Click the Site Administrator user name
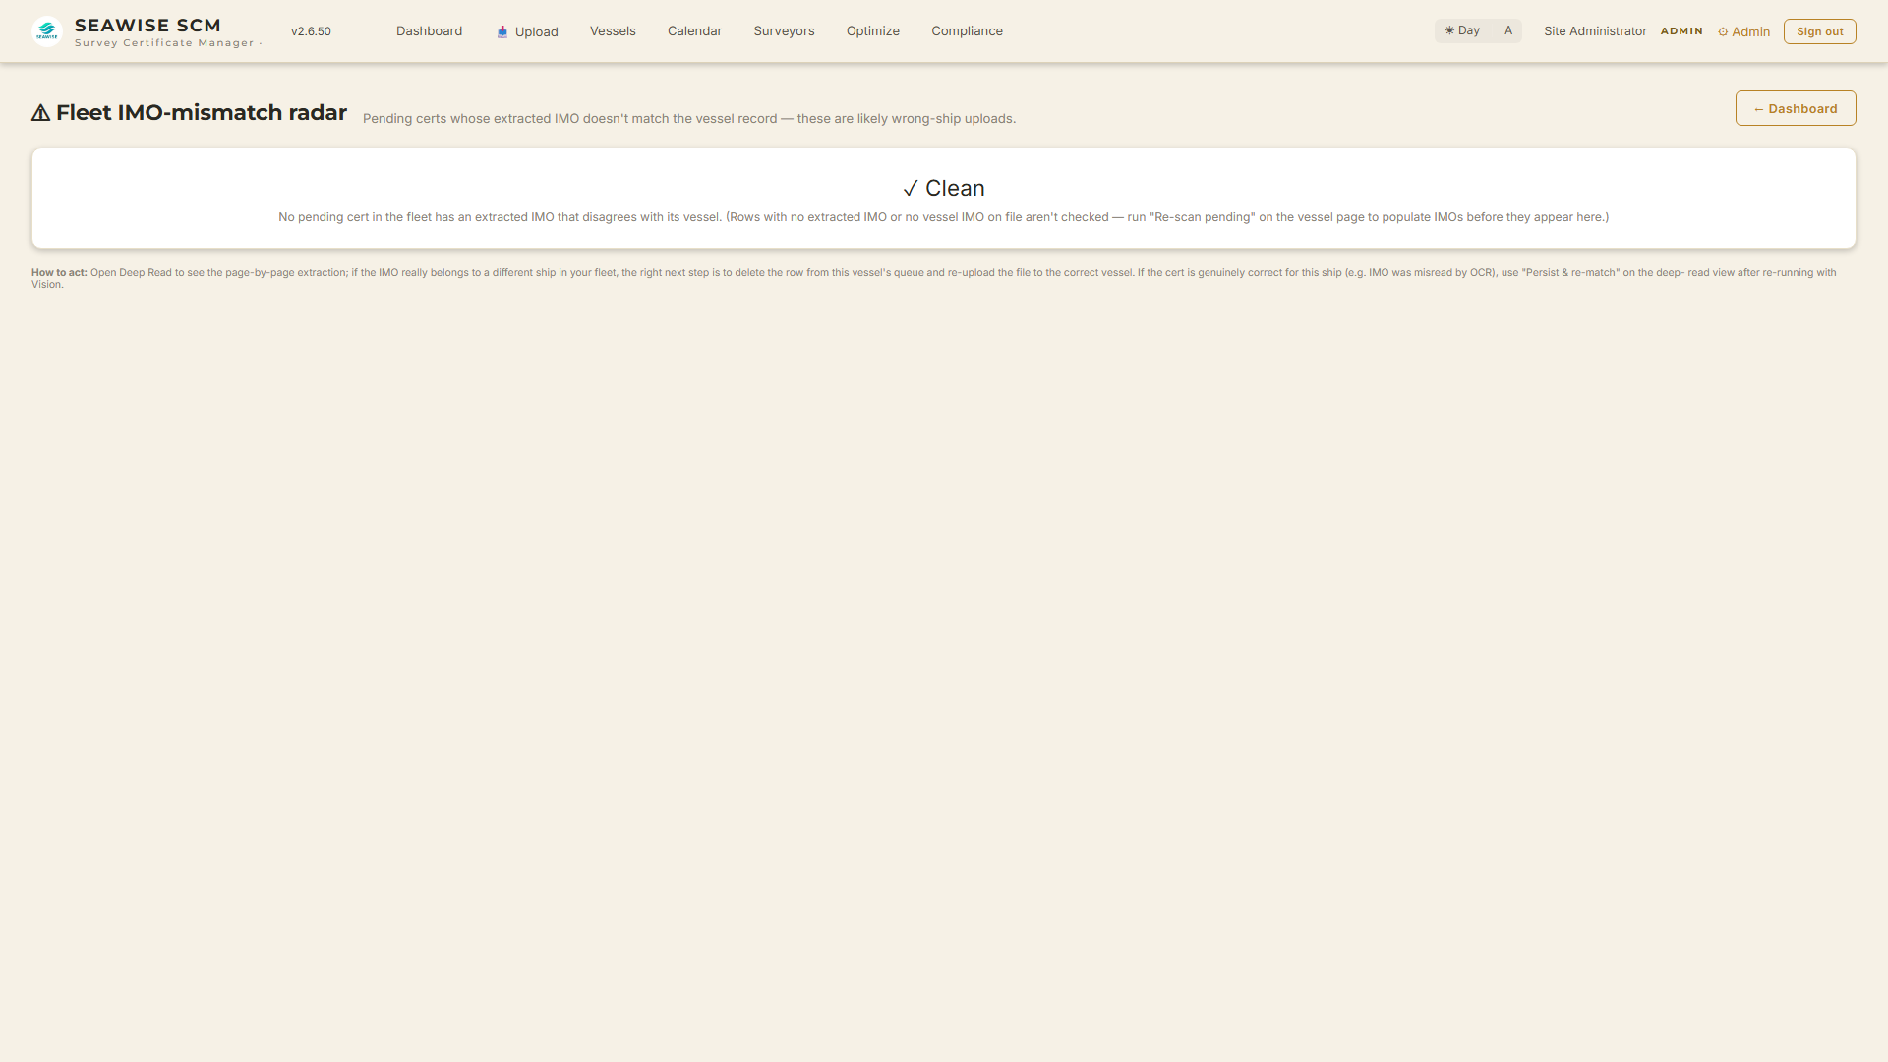Image resolution: width=1888 pixels, height=1062 pixels. click(1595, 31)
